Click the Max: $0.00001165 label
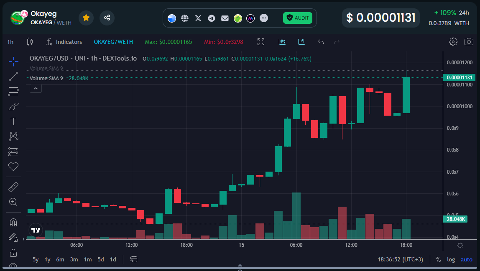This screenshot has height=271, width=480. (x=169, y=42)
